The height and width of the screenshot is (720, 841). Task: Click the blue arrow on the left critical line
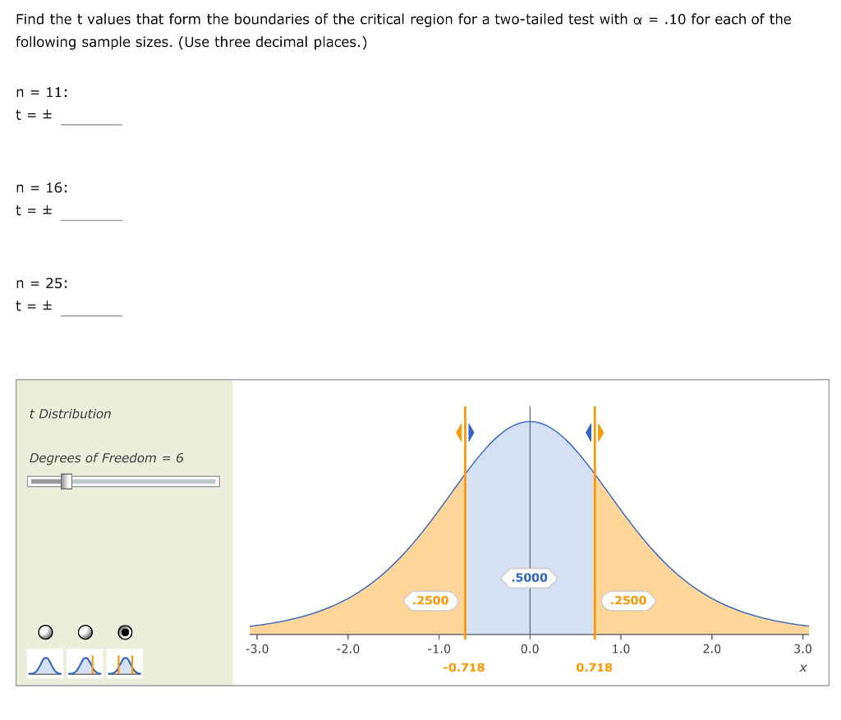[x=471, y=431]
